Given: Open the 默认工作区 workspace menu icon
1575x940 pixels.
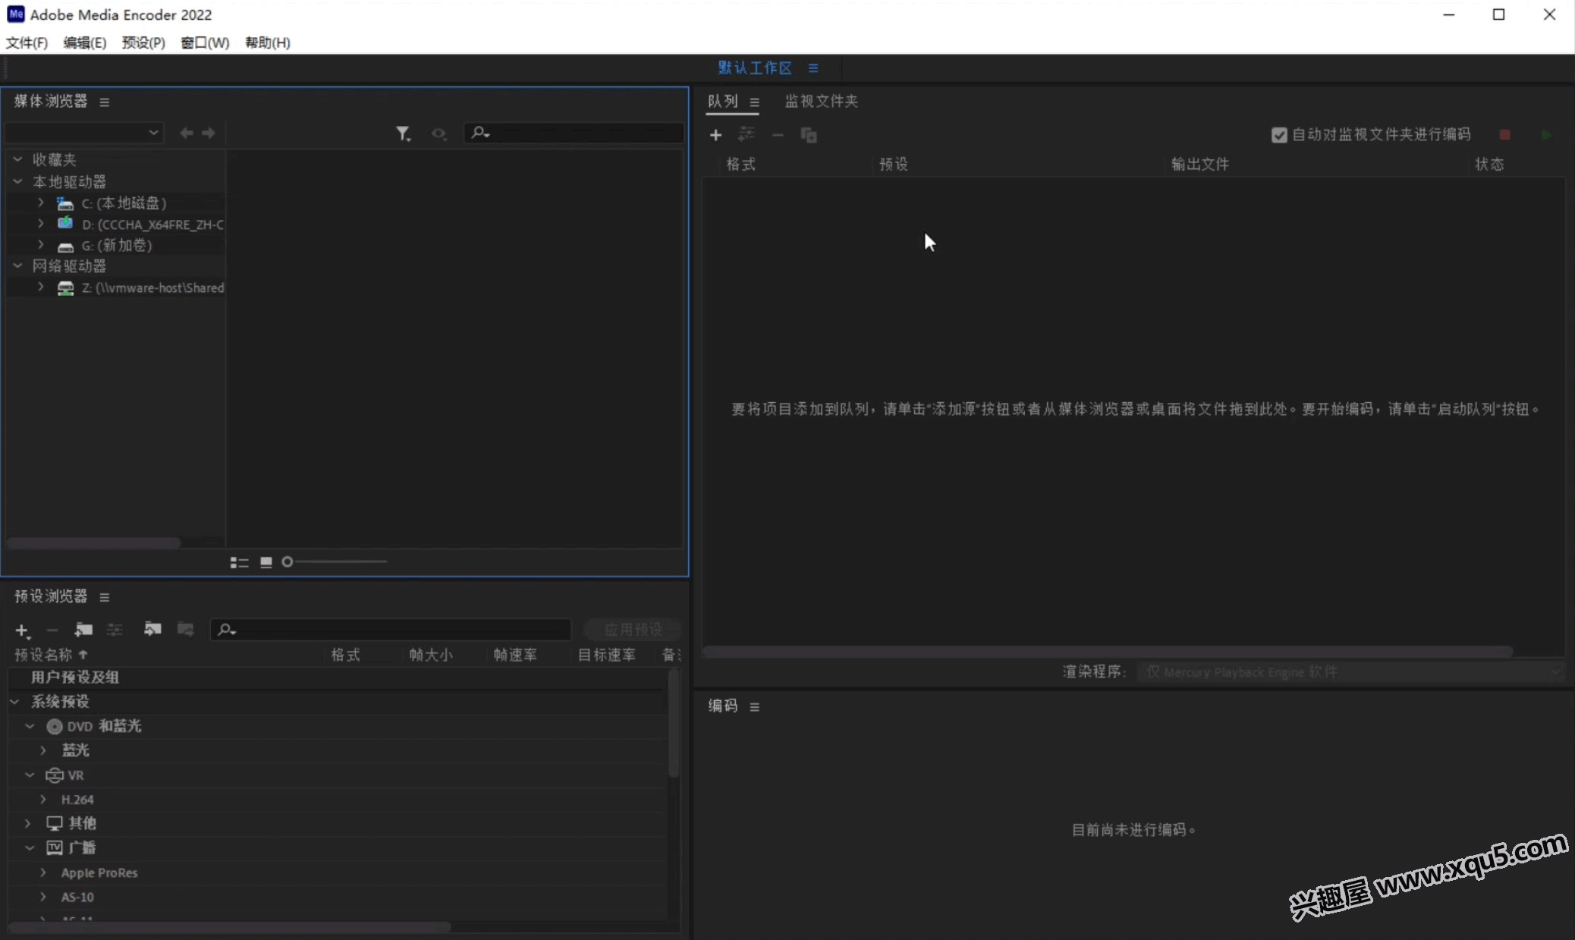Looking at the screenshot, I should coord(813,68).
